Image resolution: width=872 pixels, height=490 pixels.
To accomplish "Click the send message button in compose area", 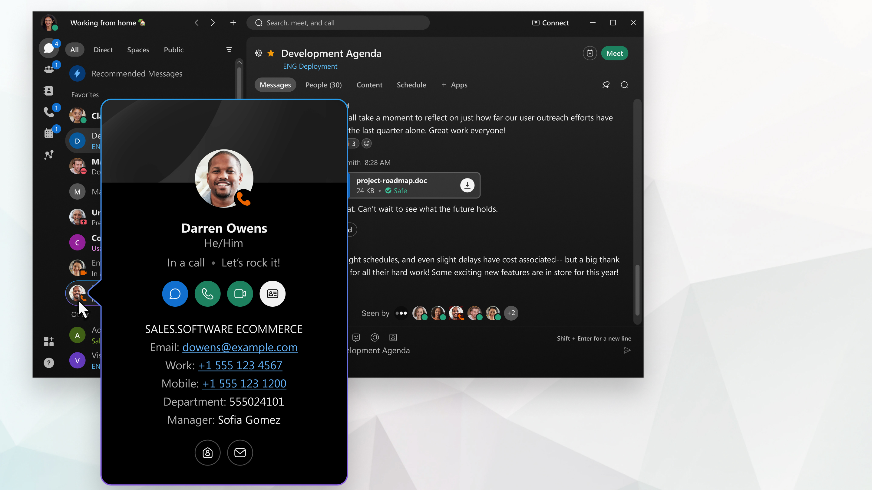I will click(x=626, y=350).
